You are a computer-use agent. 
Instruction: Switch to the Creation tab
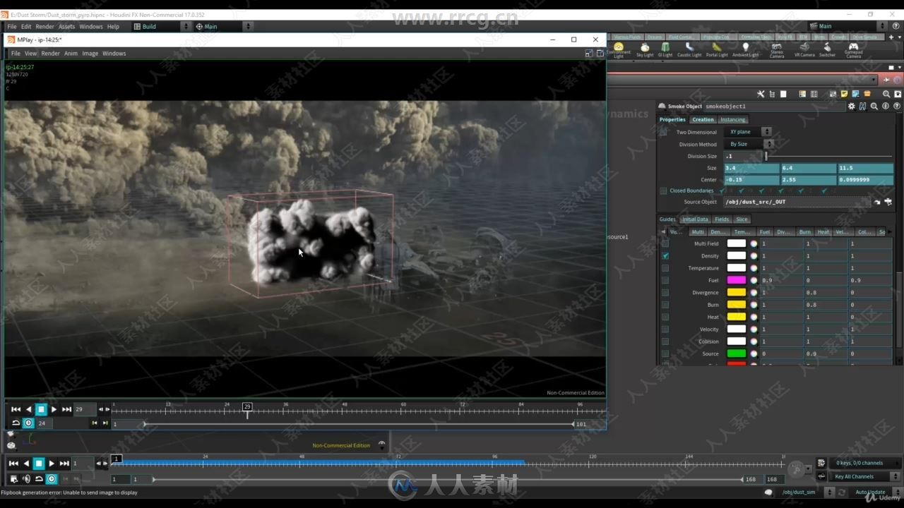[703, 119]
